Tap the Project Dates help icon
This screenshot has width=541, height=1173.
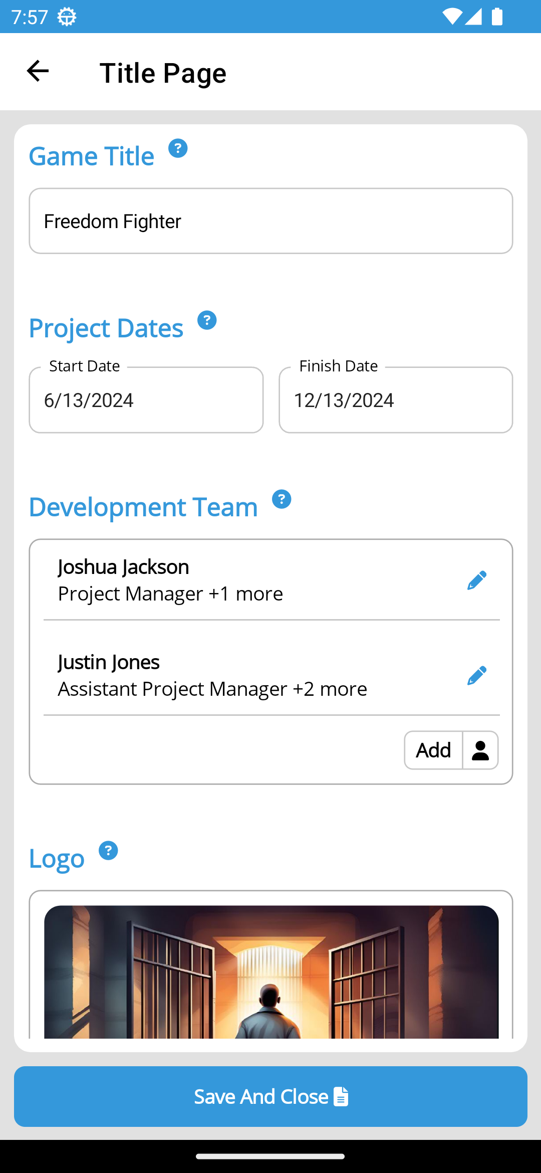tap(207, 320)
